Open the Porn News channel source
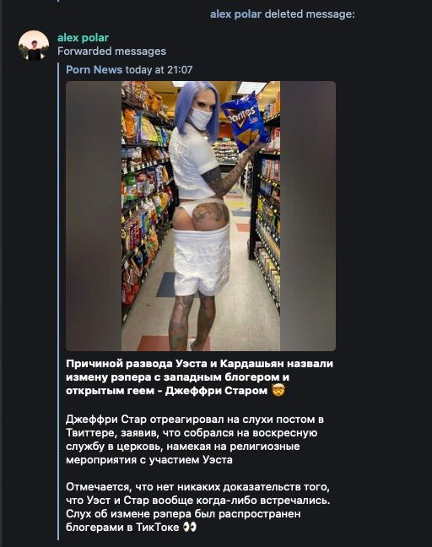 tap(94, 70)
